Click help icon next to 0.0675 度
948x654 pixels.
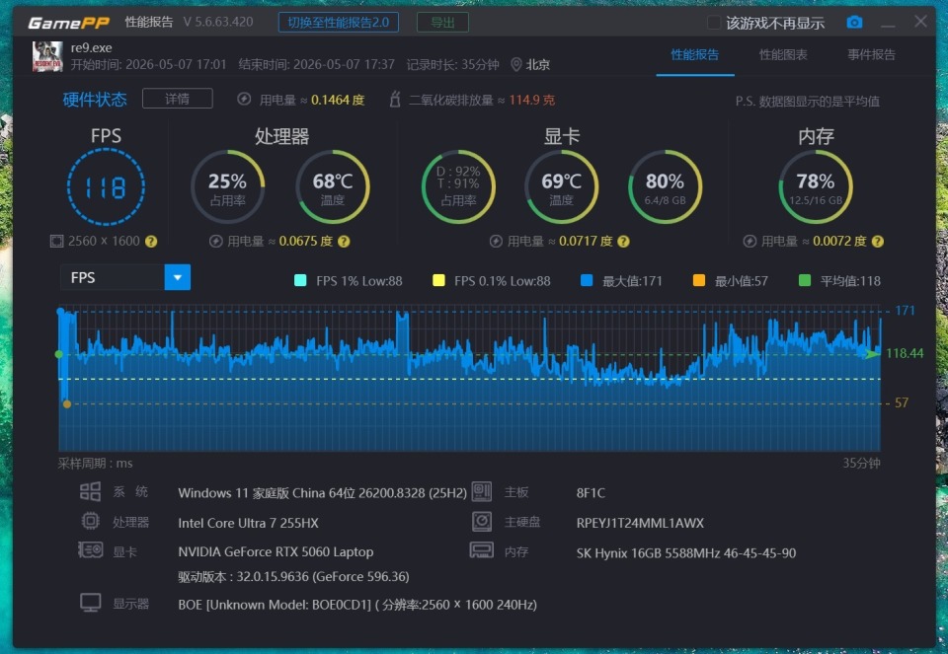(x=344, y=242)
